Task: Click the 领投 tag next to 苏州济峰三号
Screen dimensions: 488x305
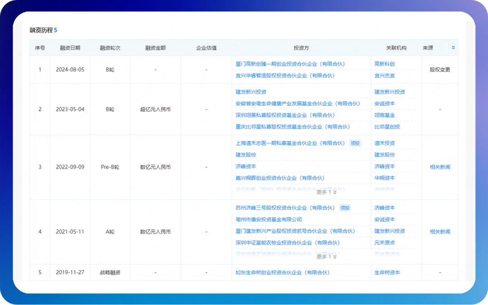Action: 345,208
